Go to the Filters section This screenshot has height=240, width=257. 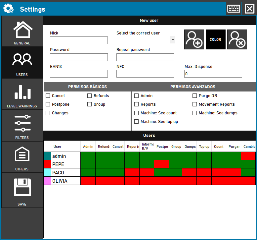(22, 126)
